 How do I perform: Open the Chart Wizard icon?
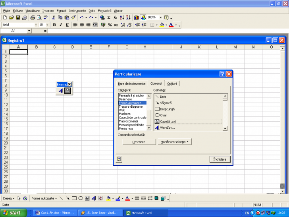click(137, 17)
